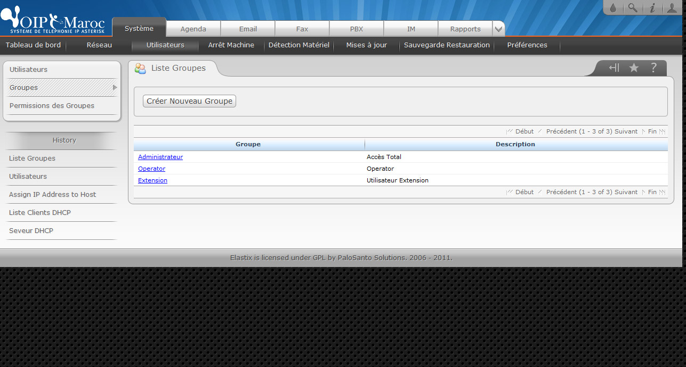Collapse the side panel with arrow-bar icon
This screenshot has height=367, width=686.
click(x=614, y=68)
